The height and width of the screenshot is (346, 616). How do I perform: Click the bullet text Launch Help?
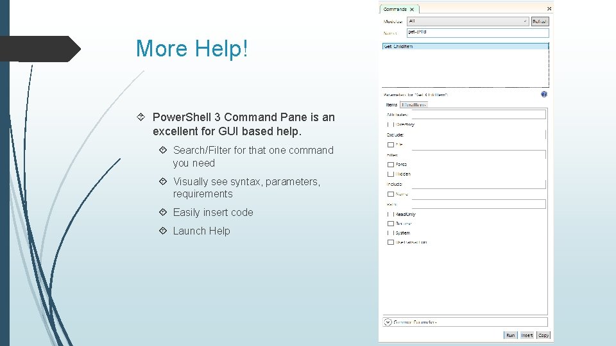(201, 231)
